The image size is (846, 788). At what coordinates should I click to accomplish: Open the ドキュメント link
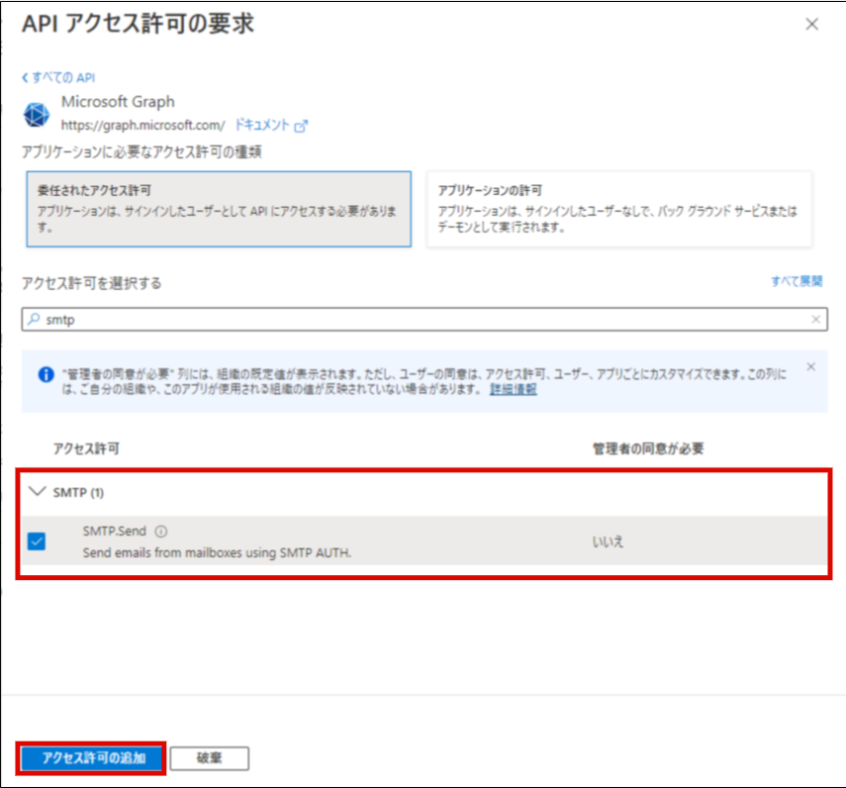tap(262, 125)
